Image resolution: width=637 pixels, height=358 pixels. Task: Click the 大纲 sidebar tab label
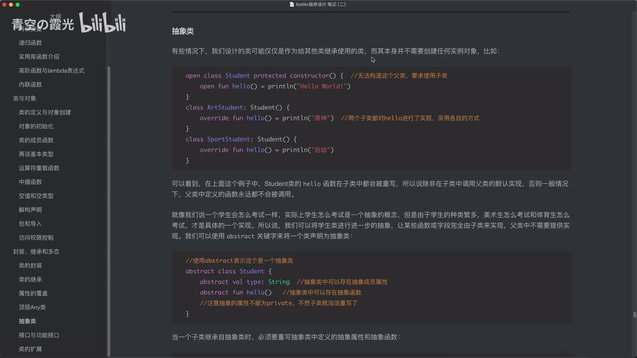point(55,16)
